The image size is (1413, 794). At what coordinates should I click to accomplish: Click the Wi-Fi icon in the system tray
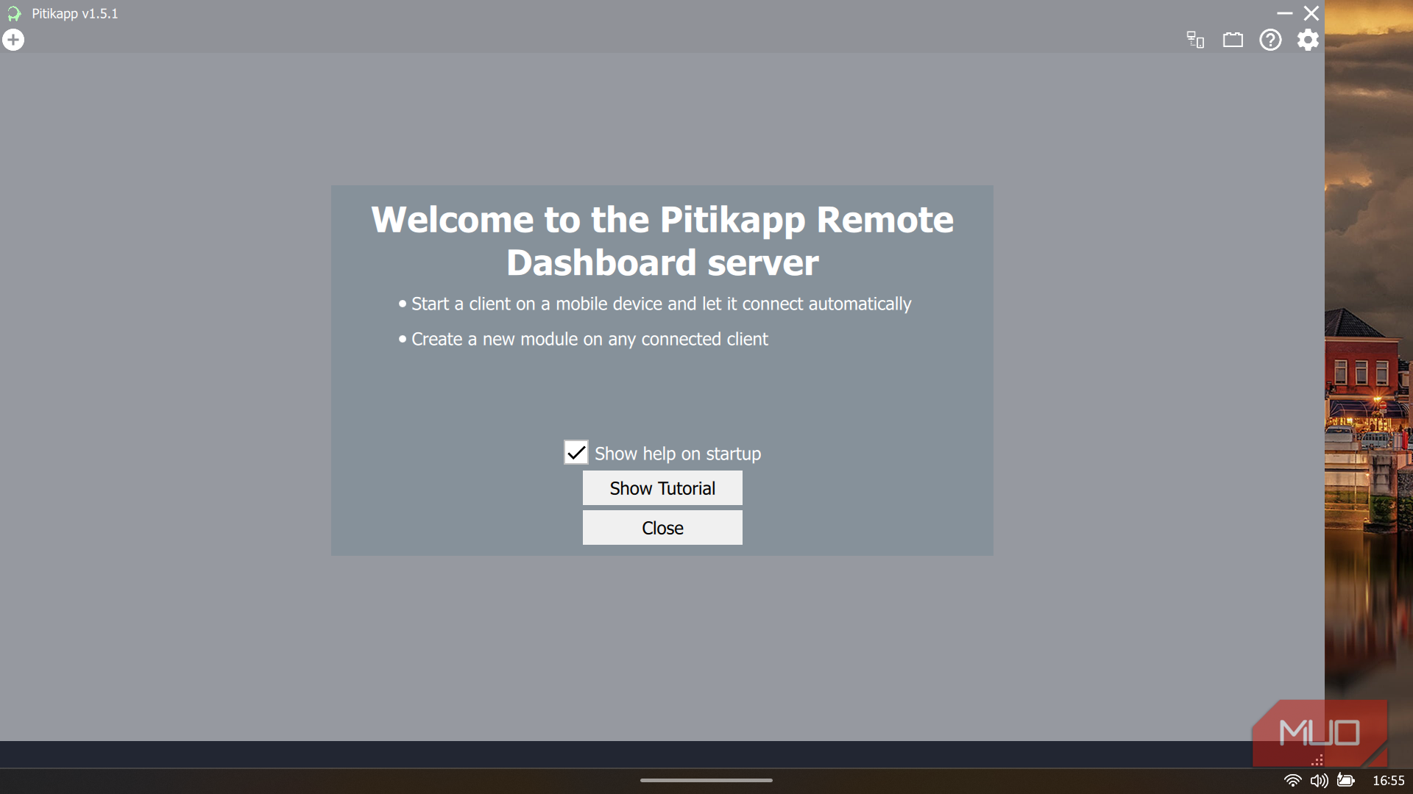click(1292, 780)
